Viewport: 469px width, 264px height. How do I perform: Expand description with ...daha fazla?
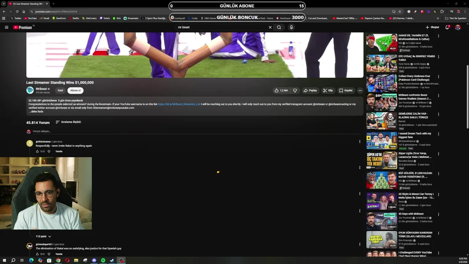[x=36, y=111]
